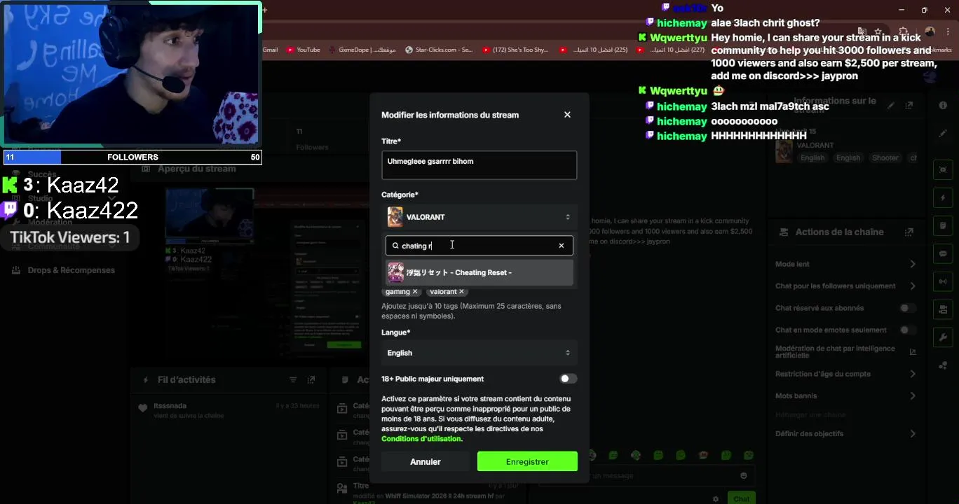Open the Gmail bookmark
This screenshot has height=504, width=959.
tap(271, 50)
